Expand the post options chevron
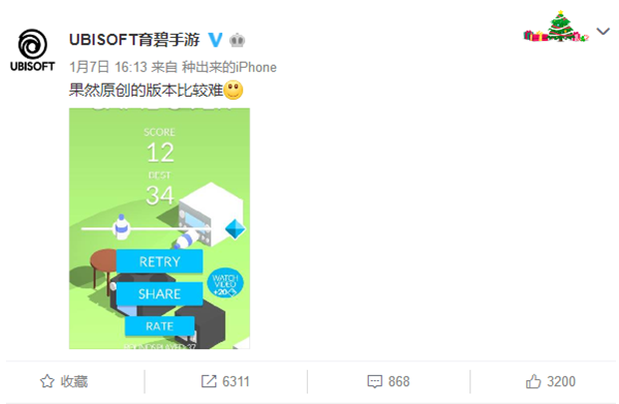 [x=603, y=31]
